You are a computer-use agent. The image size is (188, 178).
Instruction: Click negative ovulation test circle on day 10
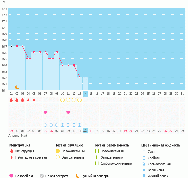tap(62, 100)
